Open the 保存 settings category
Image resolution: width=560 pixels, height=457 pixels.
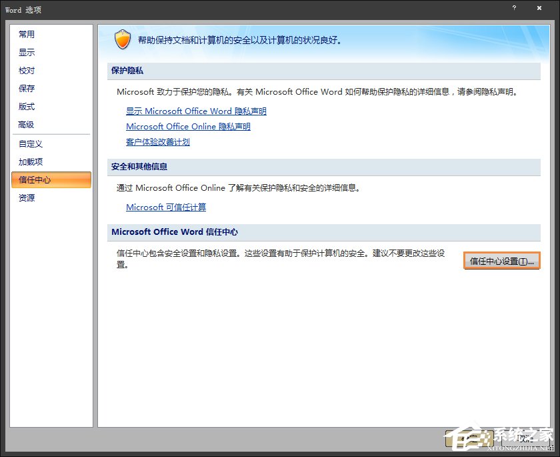[x=27, y=88]
